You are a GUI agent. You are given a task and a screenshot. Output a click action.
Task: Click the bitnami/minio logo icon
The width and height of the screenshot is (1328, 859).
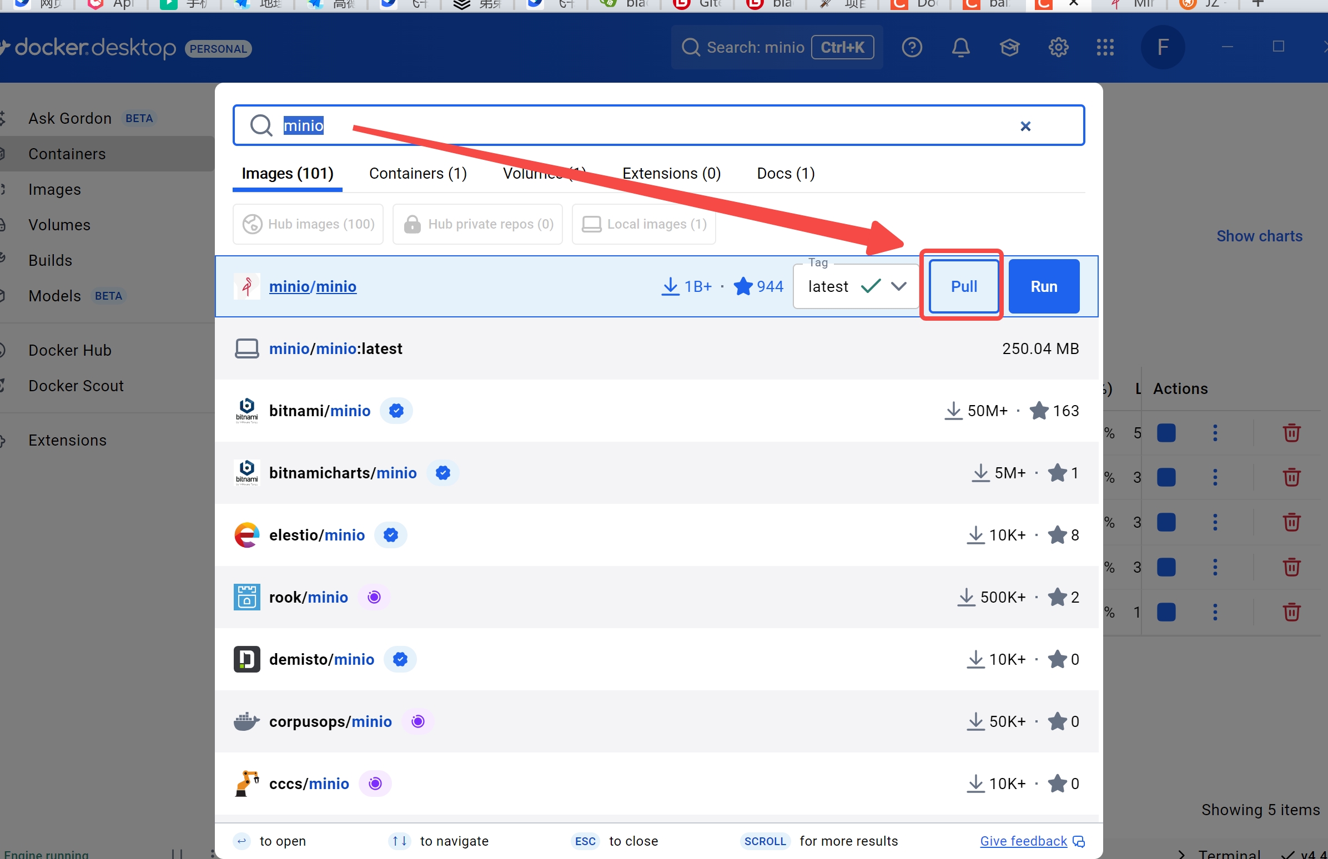(247, 411)
